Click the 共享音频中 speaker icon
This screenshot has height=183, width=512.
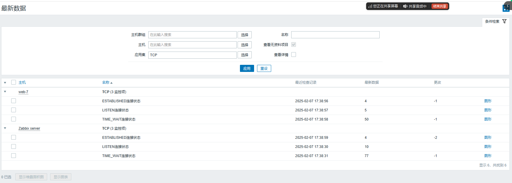point(405,6)
